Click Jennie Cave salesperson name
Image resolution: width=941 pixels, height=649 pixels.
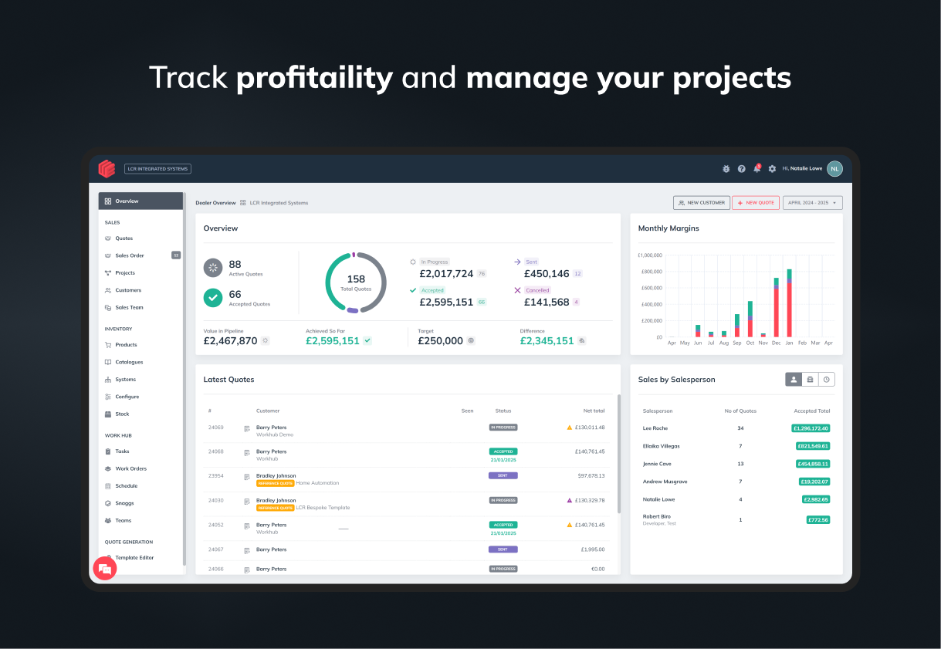tap(657, 464)
